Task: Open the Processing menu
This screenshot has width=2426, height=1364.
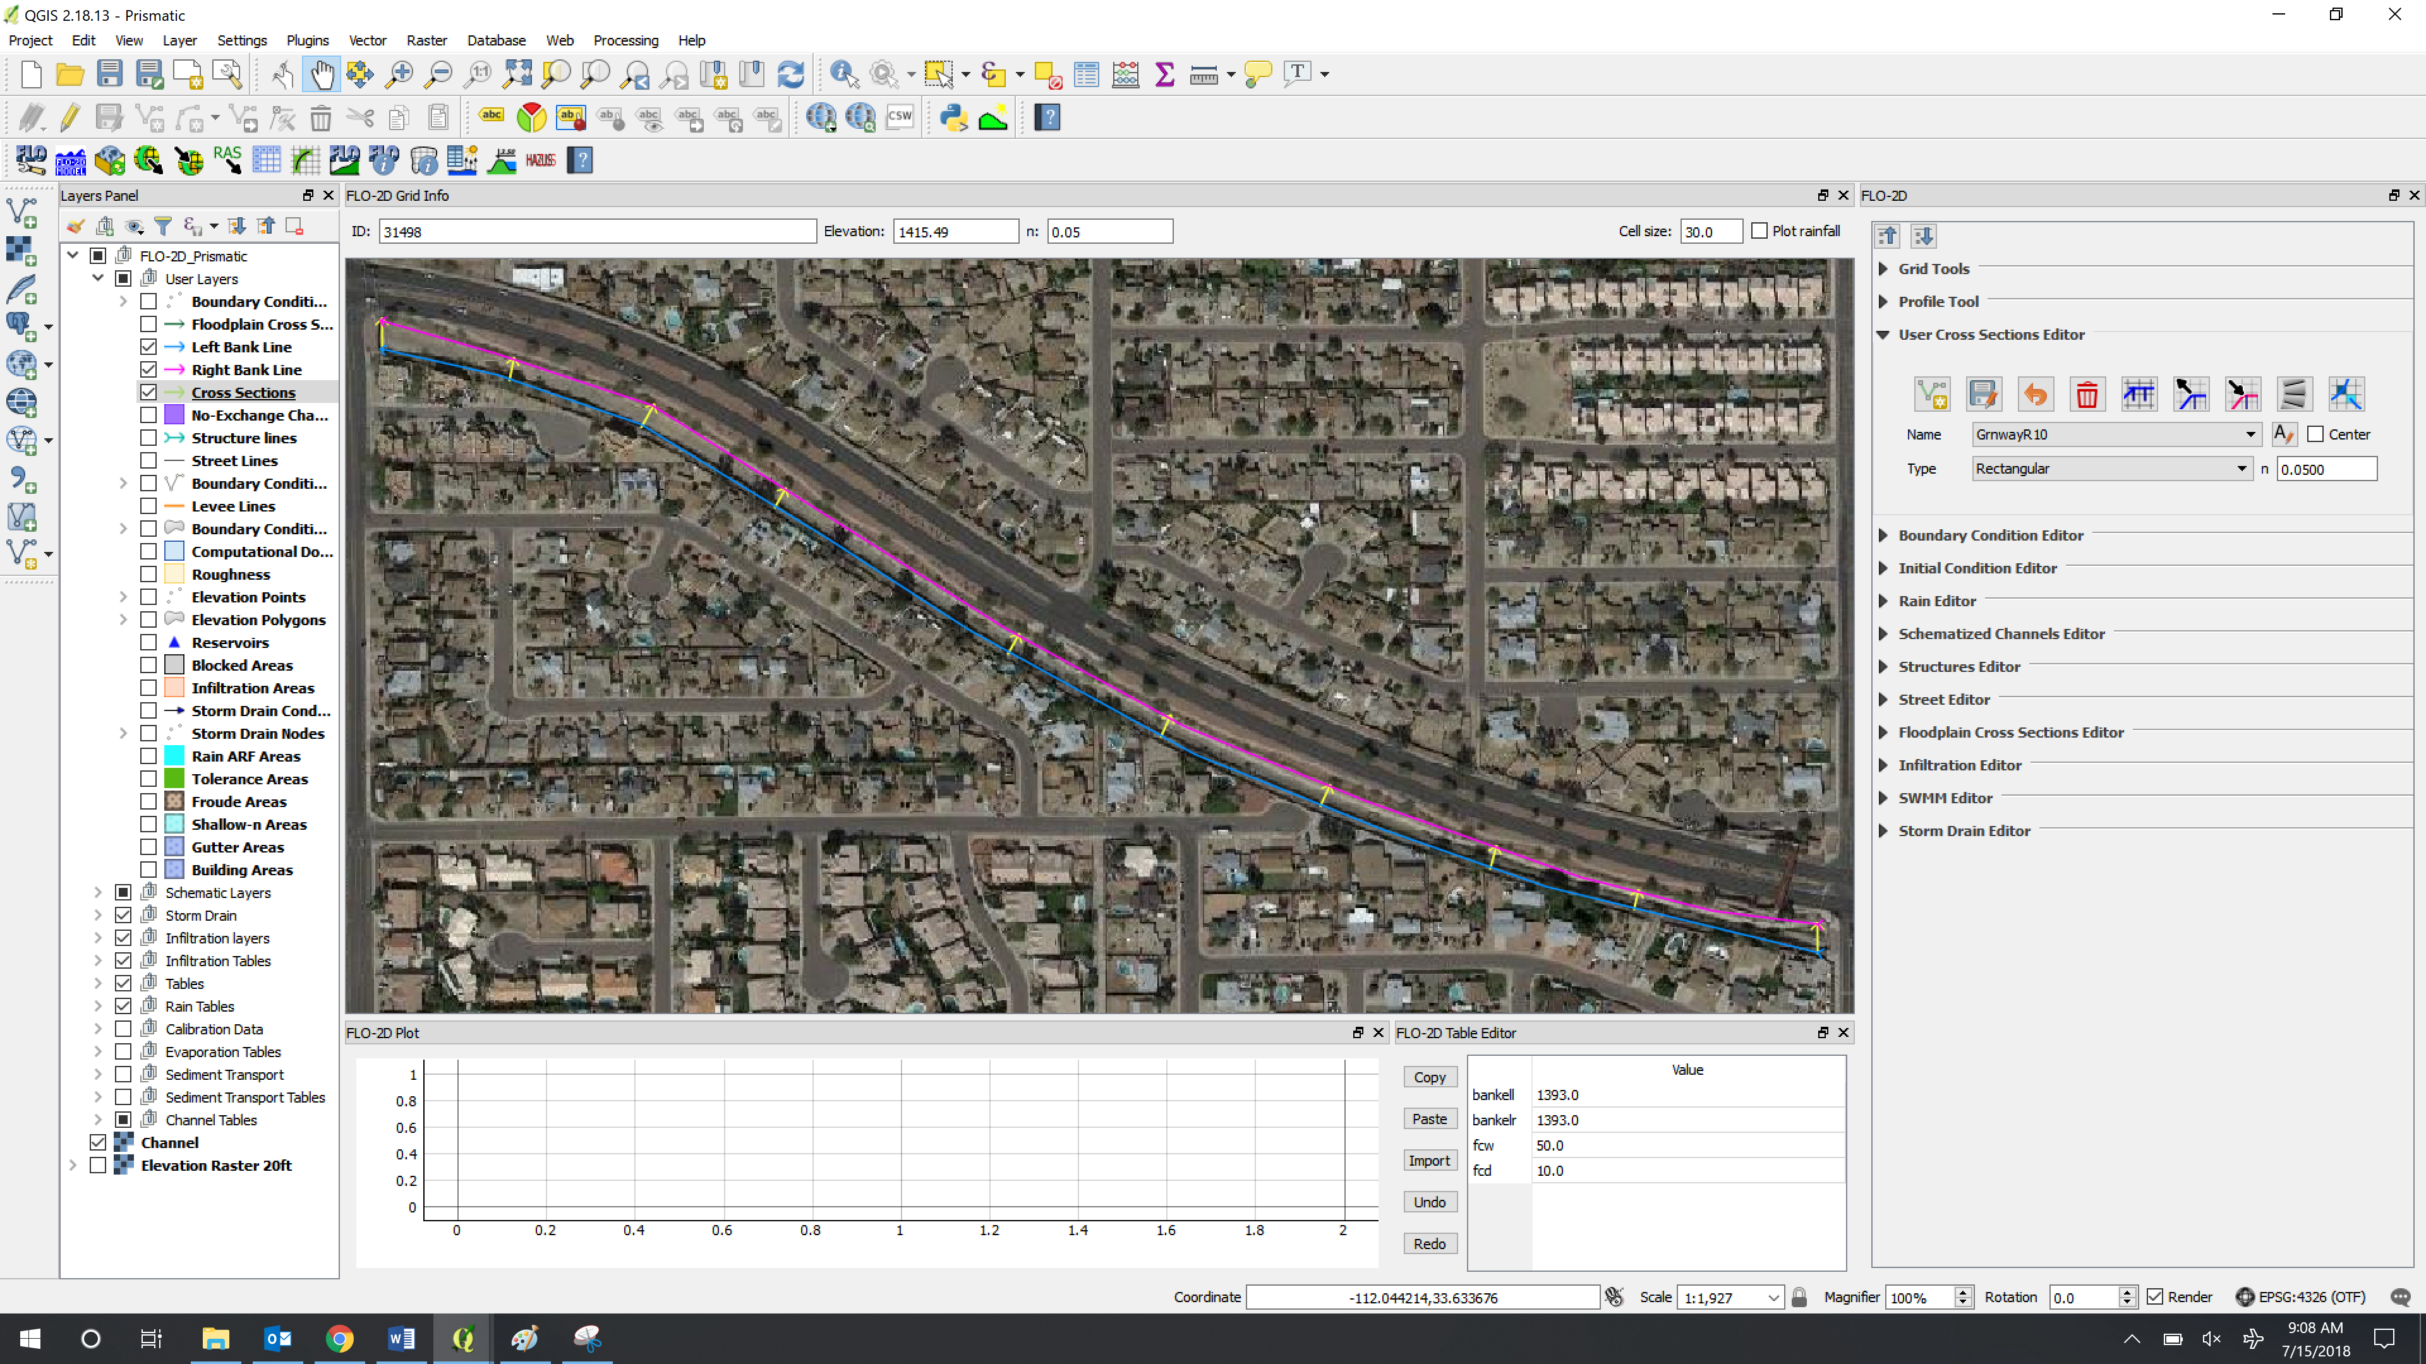Action: point(625,40)
